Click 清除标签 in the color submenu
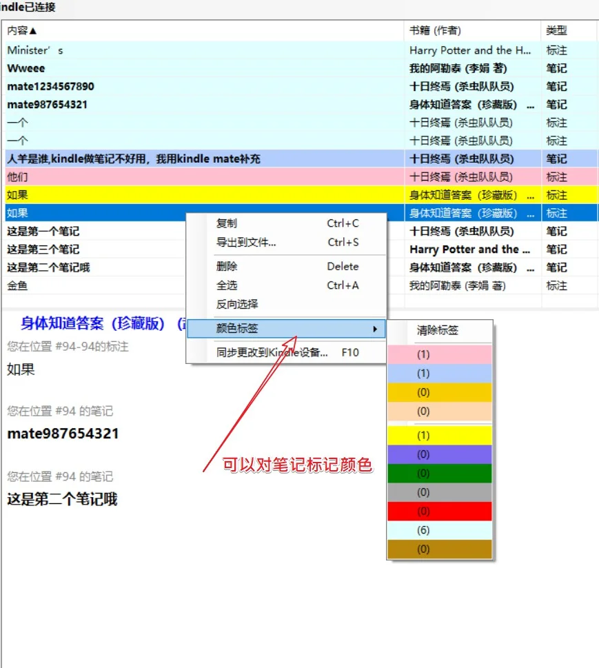Viewport: 599px width, 668px height. click(440, 330)
